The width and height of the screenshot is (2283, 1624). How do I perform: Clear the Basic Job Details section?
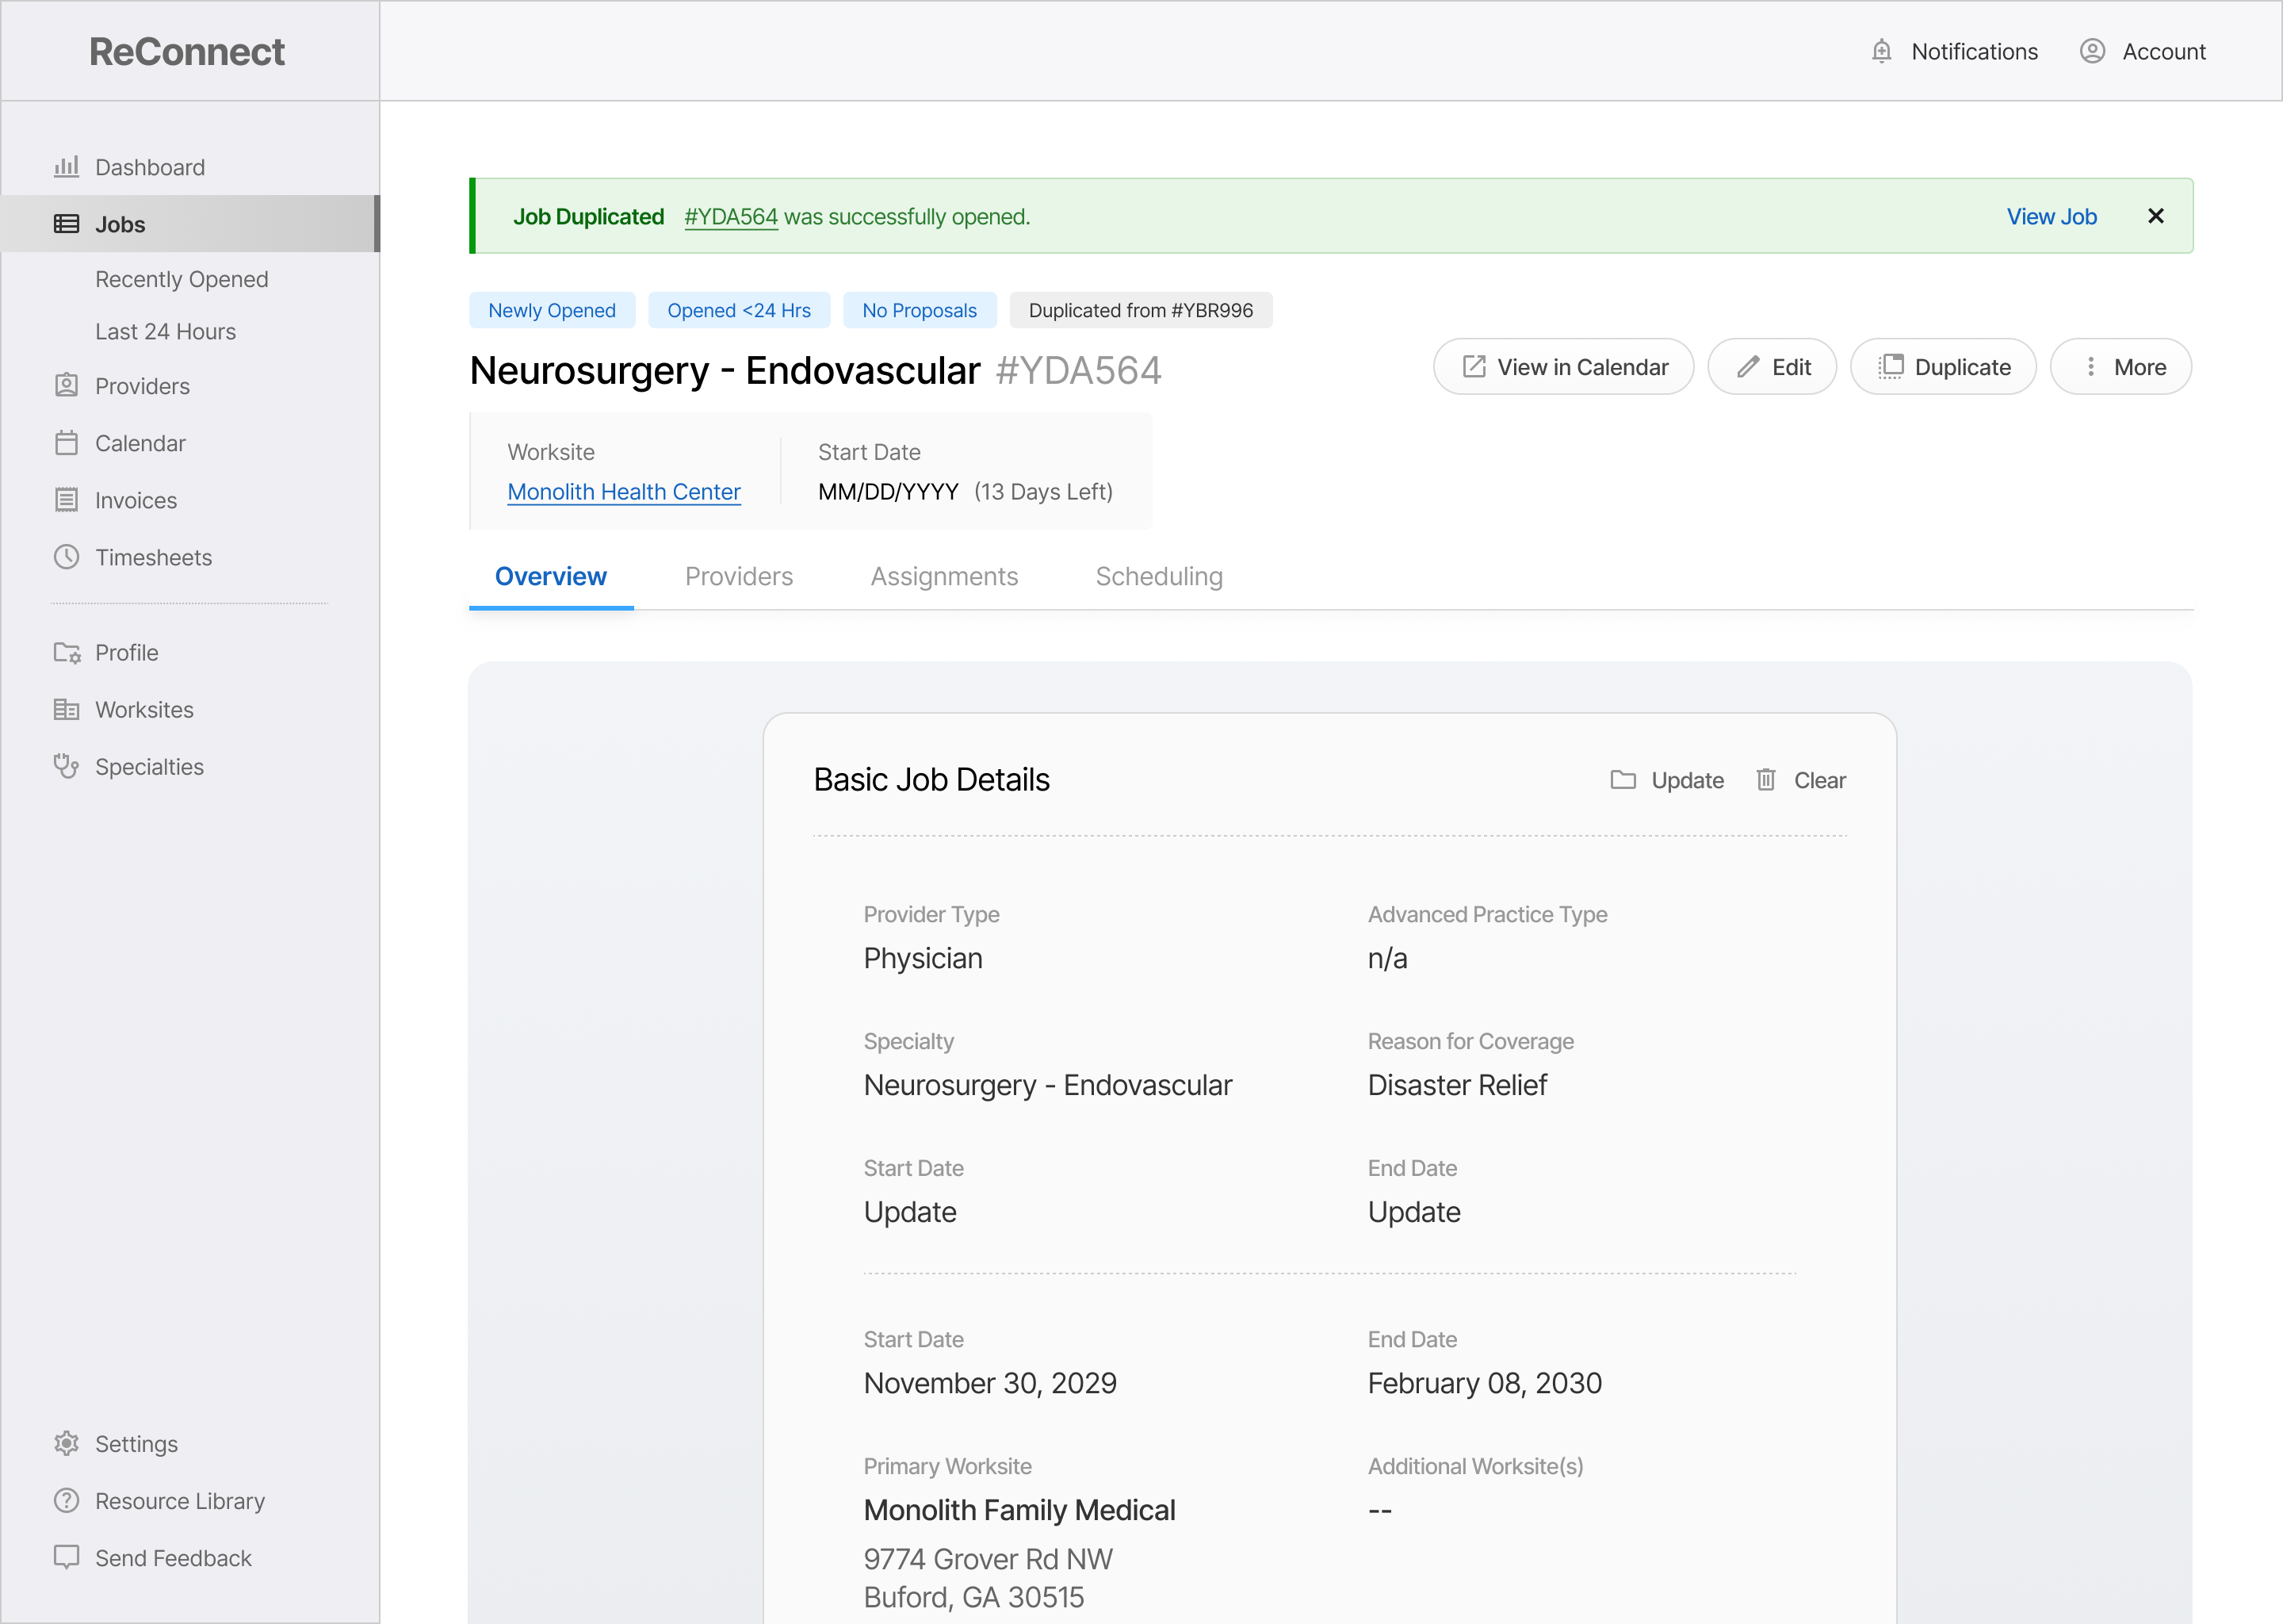1800,780
